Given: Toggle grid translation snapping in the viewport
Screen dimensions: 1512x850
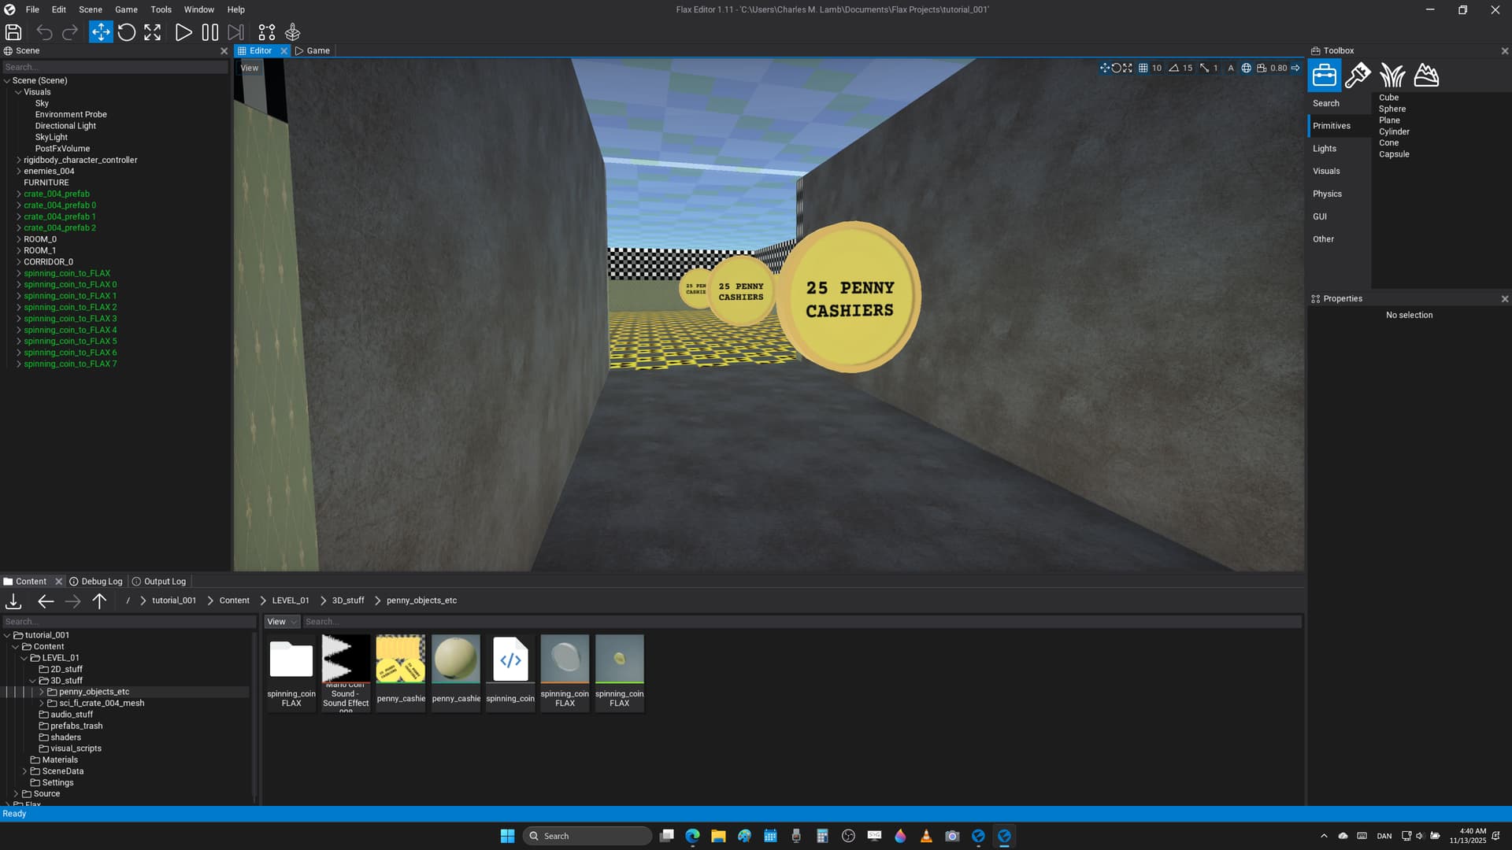Looking at the screenshot, I should pyautogui.click(x=1143, y=68).
